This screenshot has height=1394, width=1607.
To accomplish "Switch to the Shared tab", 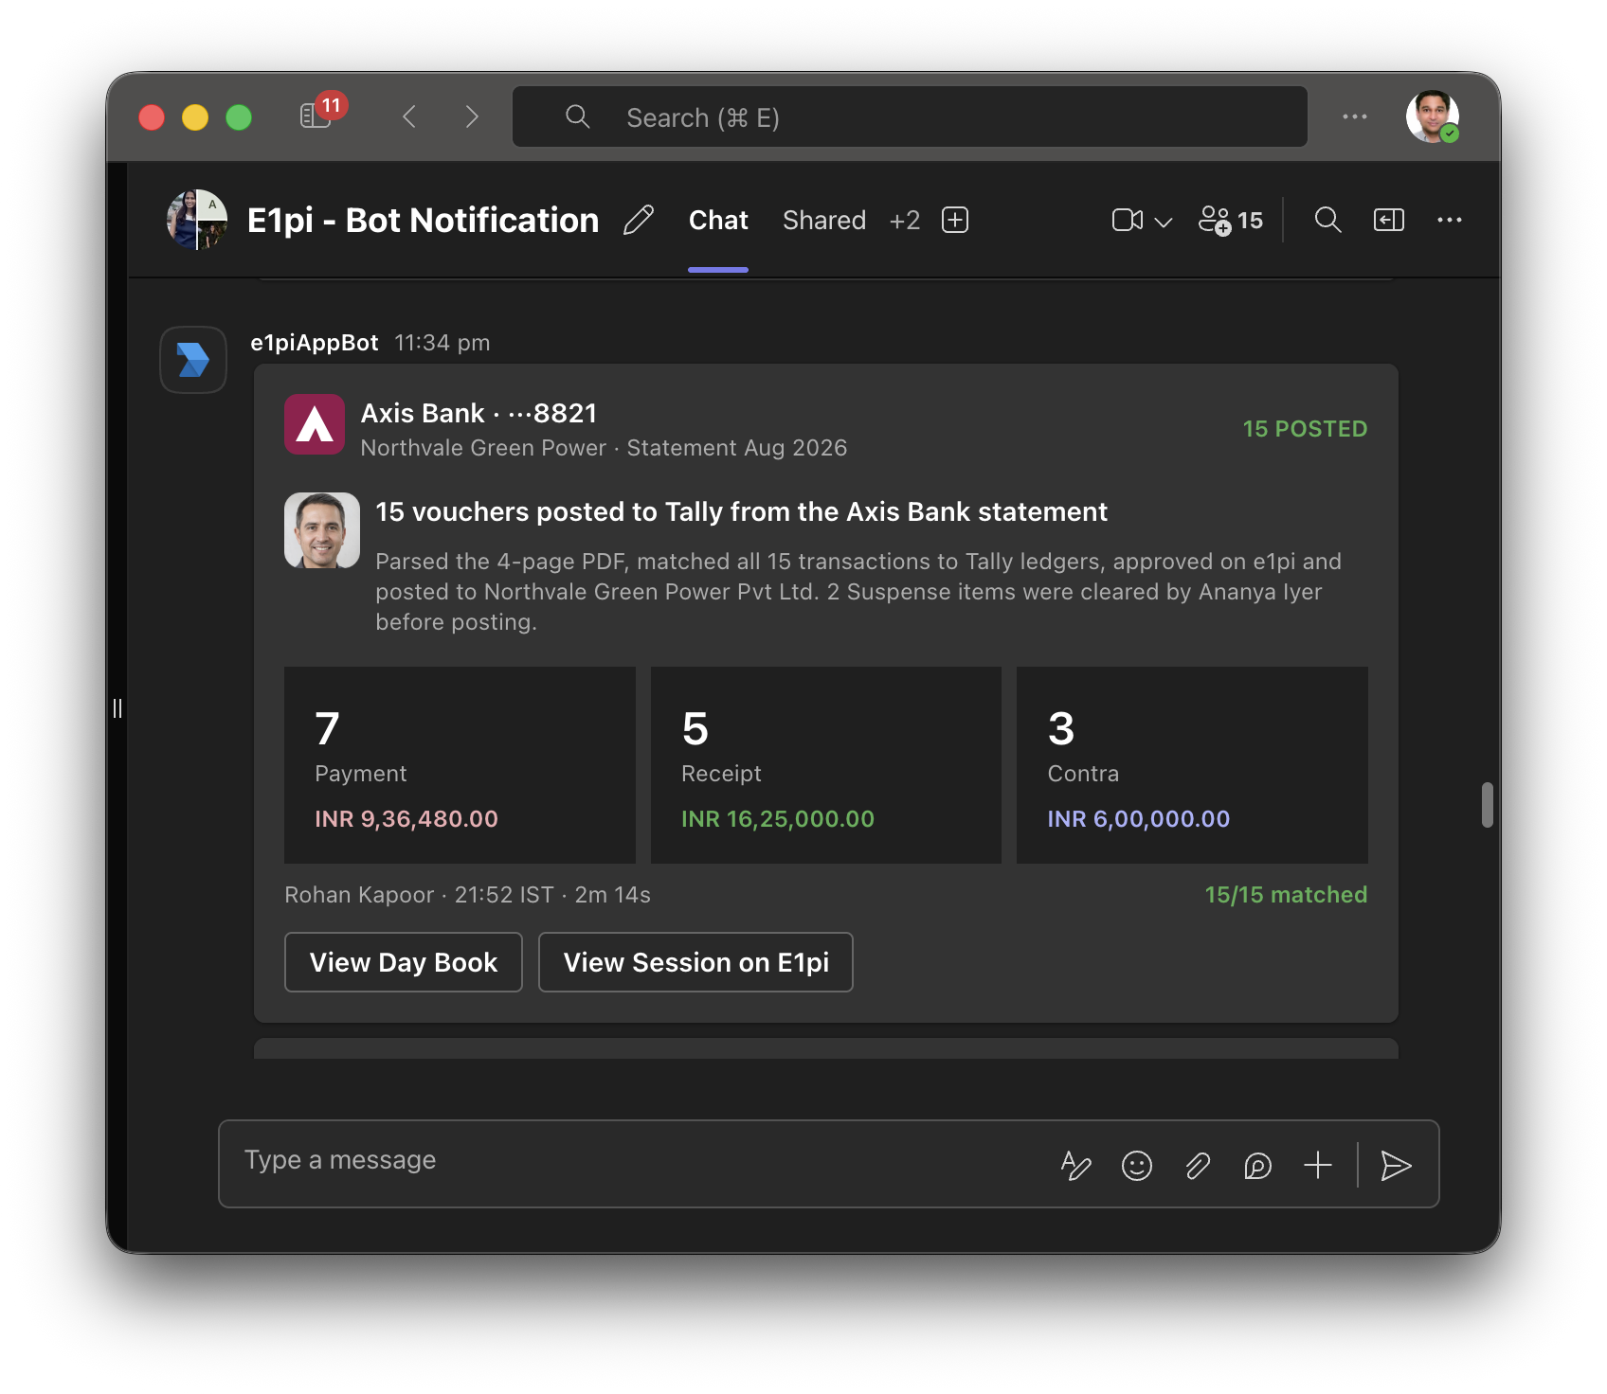I will pos(824,221).
